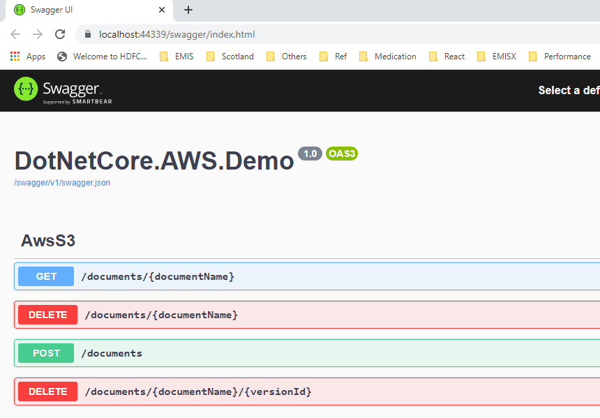
Task: Click the page reload icon
Action: point(60,33)
